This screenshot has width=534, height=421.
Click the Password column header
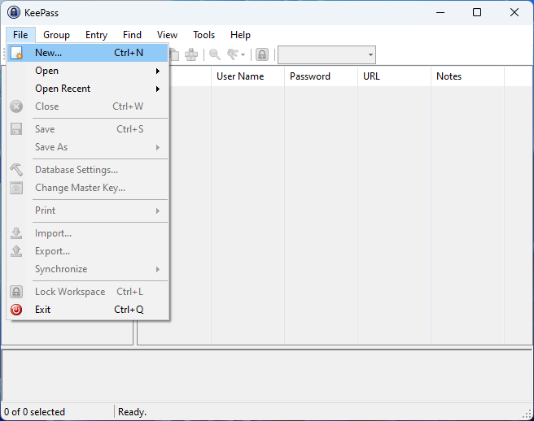click(321, 76)
